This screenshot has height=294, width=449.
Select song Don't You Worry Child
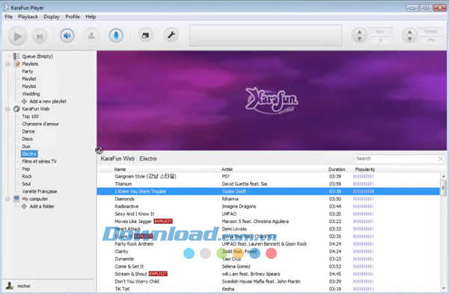pos(269,281)
